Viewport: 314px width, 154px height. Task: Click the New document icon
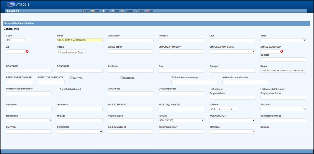(103, 11)
